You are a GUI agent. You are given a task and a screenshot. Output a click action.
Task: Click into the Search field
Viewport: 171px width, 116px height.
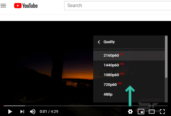tap(118, 6)
